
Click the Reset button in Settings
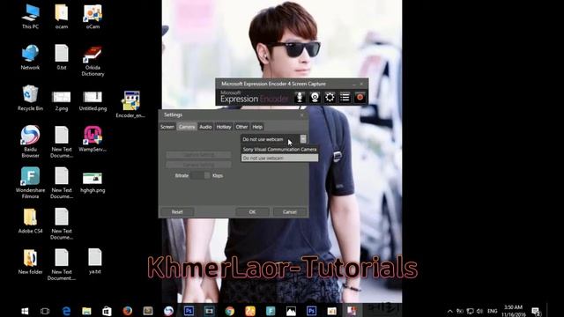[x=177, y=212]
